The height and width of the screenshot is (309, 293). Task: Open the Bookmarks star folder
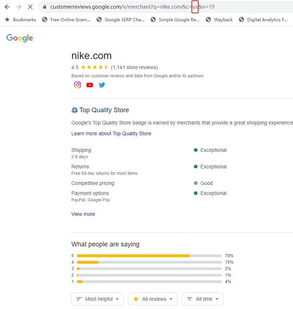tap(21, 20)
